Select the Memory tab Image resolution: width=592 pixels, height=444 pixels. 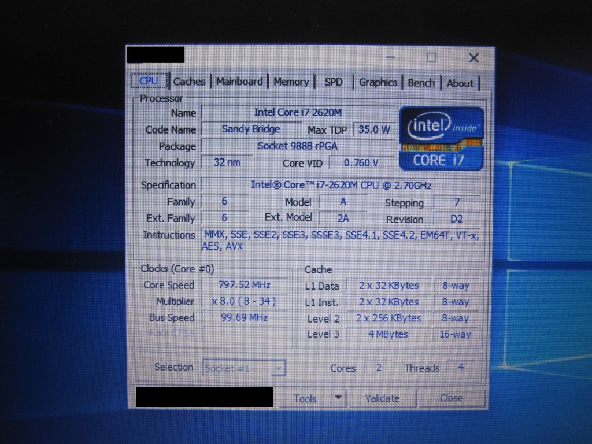(291, 82)
